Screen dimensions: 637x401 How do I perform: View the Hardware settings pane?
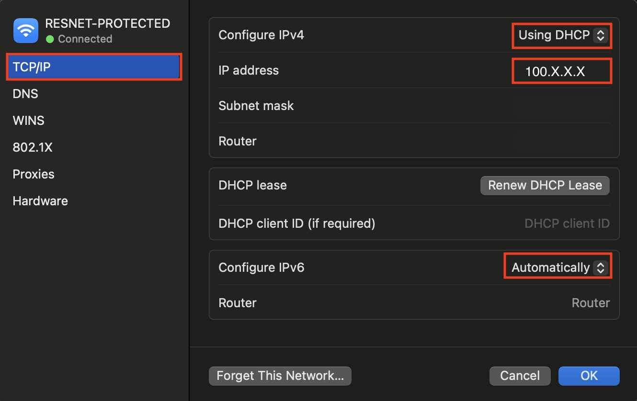pos(40,201)
